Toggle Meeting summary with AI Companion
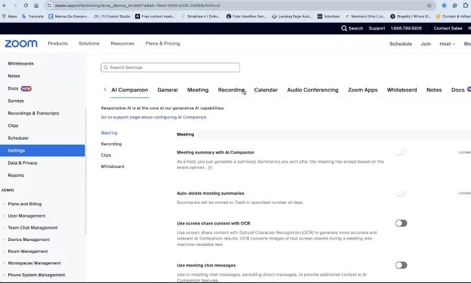The height and width of the screenshot is (283, 471). click(401, 152)
